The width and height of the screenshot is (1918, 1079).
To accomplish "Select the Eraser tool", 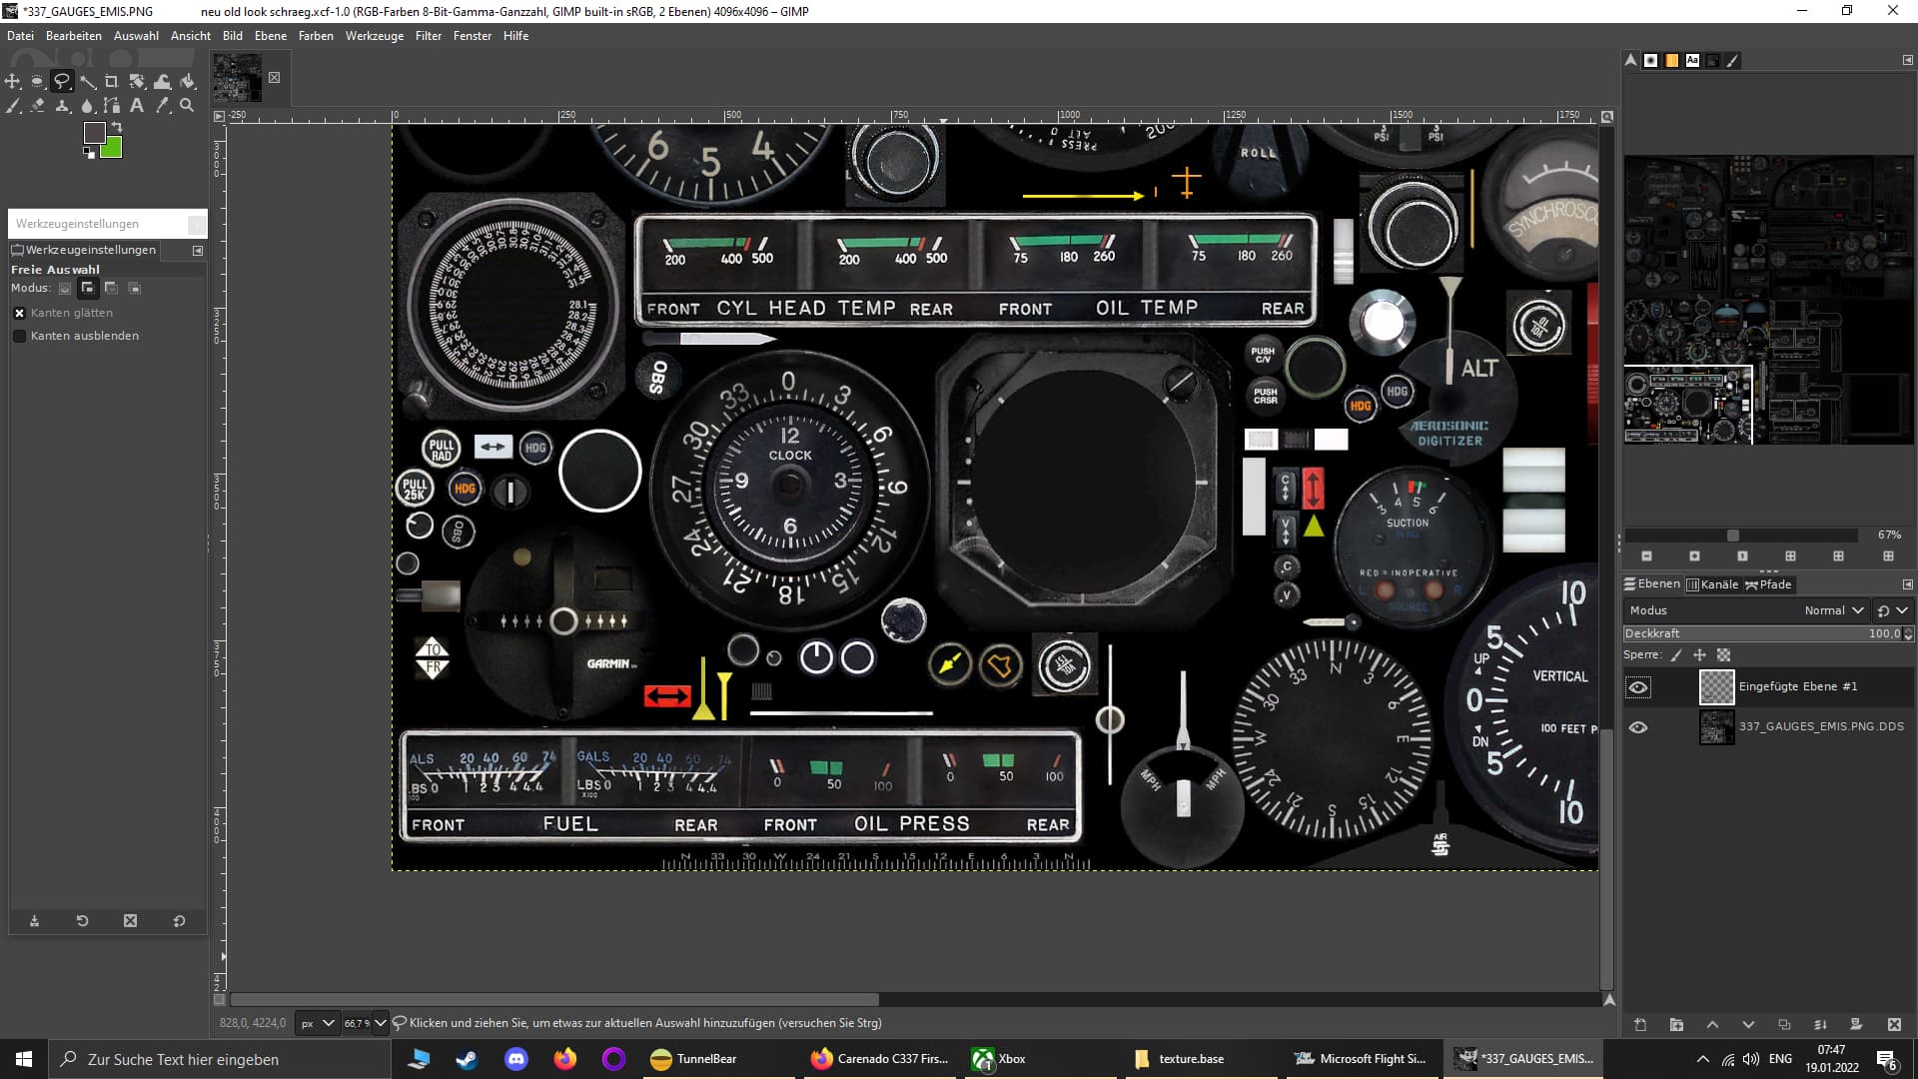I will point(38,105).
